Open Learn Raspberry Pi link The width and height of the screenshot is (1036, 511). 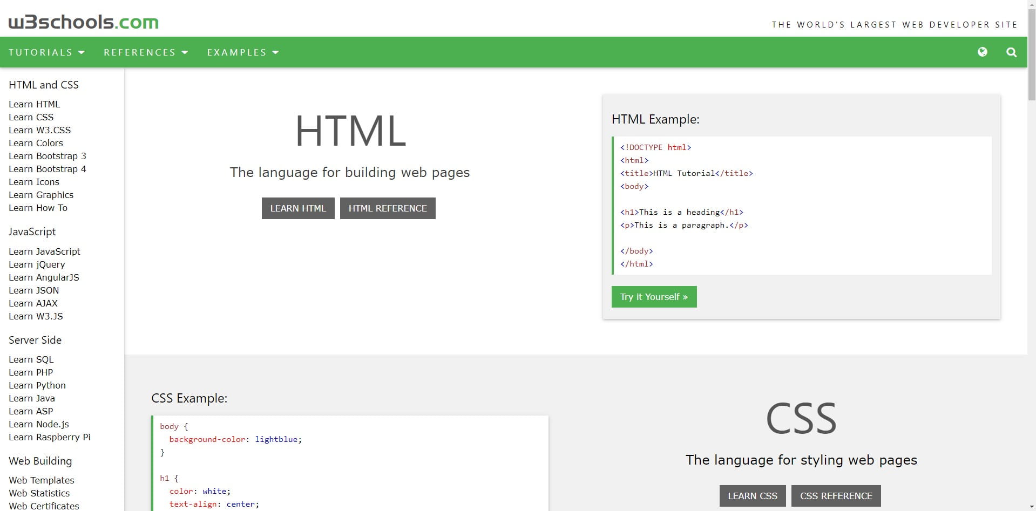[50, 437]
